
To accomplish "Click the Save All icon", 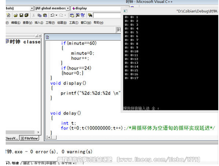I will click(x=27, y=15).
